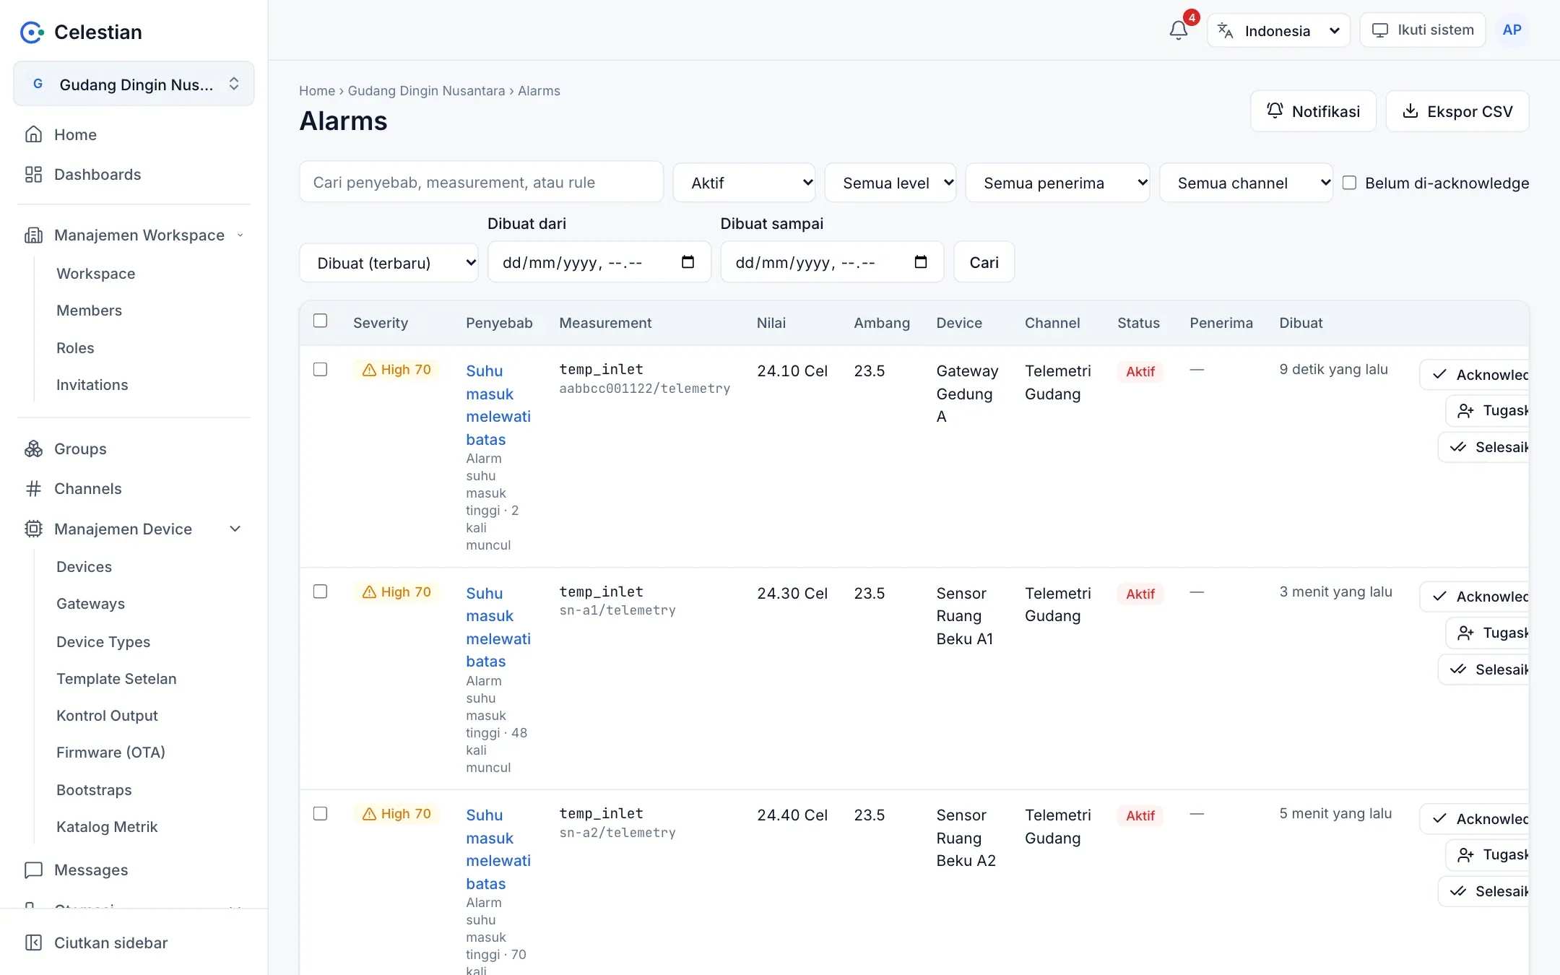This screenshot has width=1560, height=975.
Task: Open the Semua penerima dropdown
Action: (1057, 183)
